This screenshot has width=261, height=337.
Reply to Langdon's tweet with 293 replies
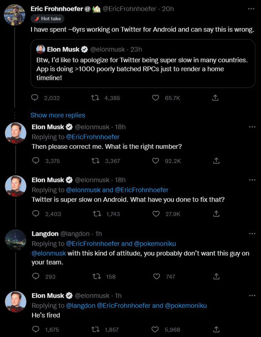(36, 276)
